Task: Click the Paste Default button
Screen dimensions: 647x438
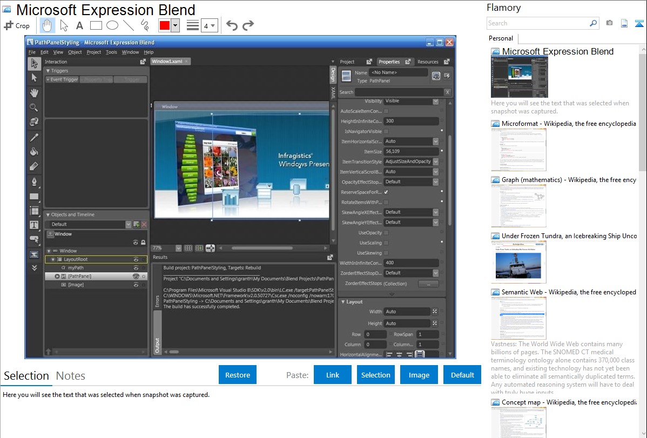Action: (x=462, y=375)
